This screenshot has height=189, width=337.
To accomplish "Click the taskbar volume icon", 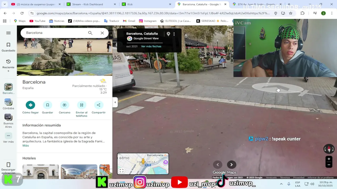I will click(x=312, y=184).
